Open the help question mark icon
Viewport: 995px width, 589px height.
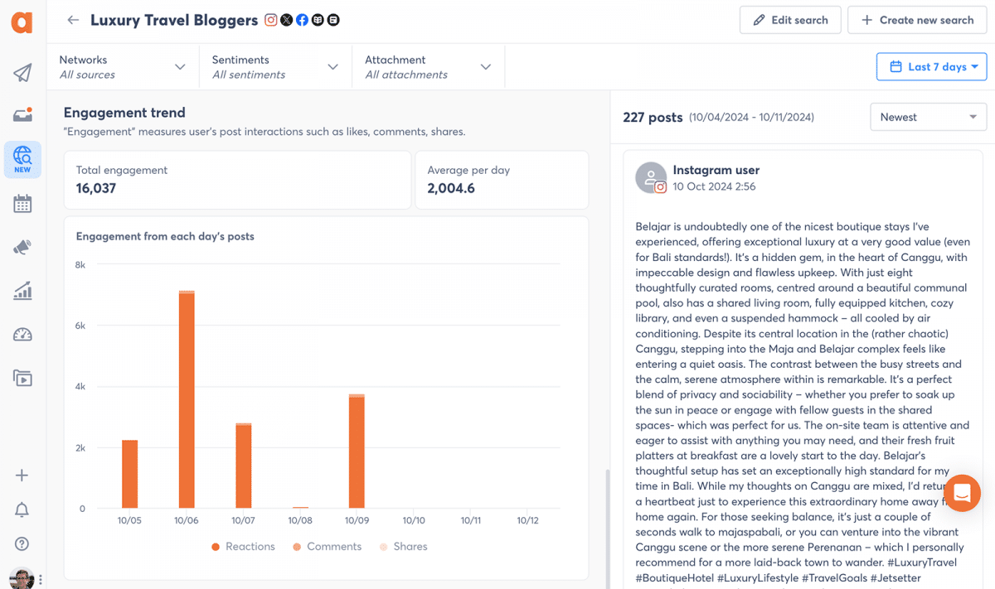[x=22, y=544]
